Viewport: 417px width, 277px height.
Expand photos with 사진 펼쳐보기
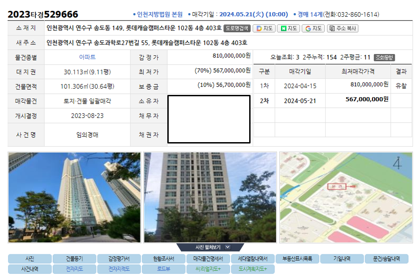pyautogui.click(x=210, y=247)
